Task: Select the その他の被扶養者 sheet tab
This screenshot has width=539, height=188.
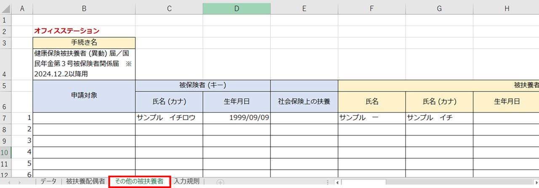Action: (x=139, y=182)
